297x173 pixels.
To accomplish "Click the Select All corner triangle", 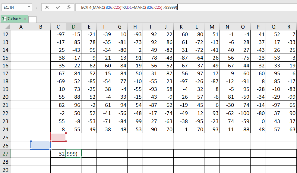I will 5,27.
